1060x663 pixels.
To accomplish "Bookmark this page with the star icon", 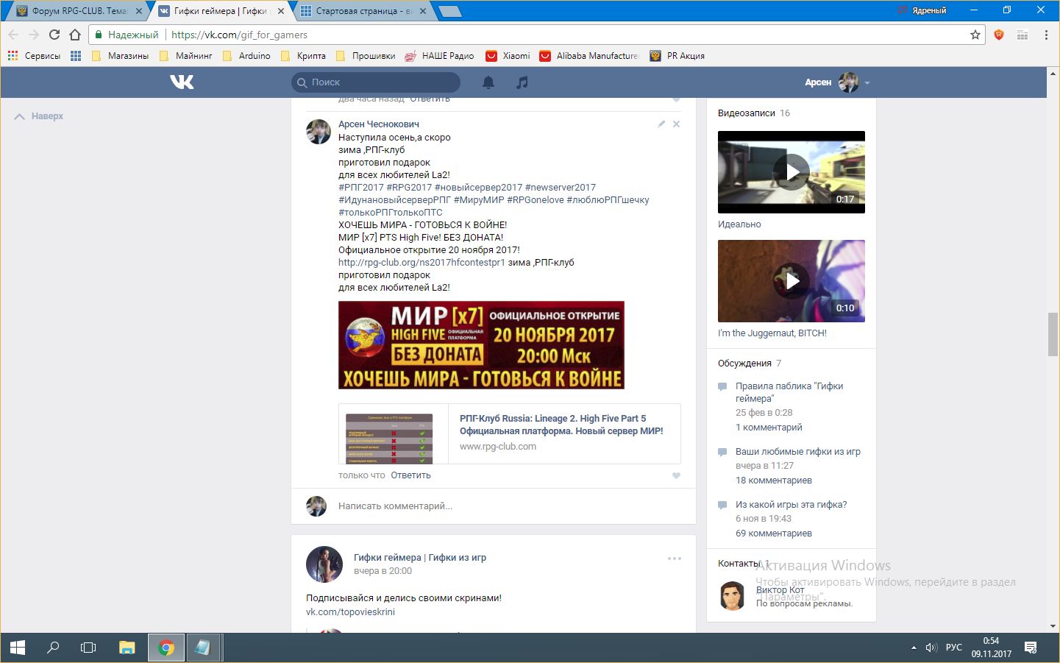I will 975,35.
